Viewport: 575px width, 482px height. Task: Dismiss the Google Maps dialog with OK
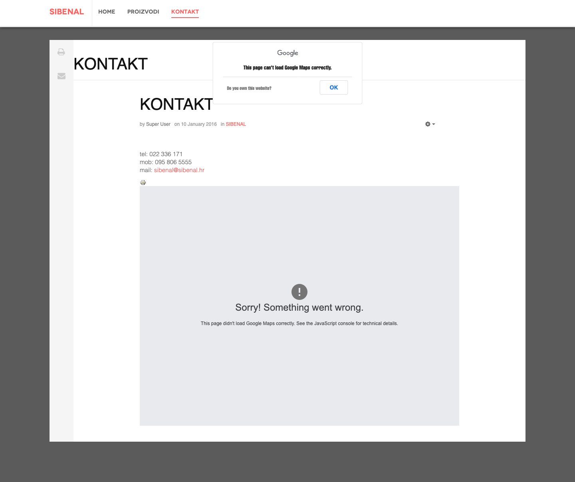click(x=334, y=87)
